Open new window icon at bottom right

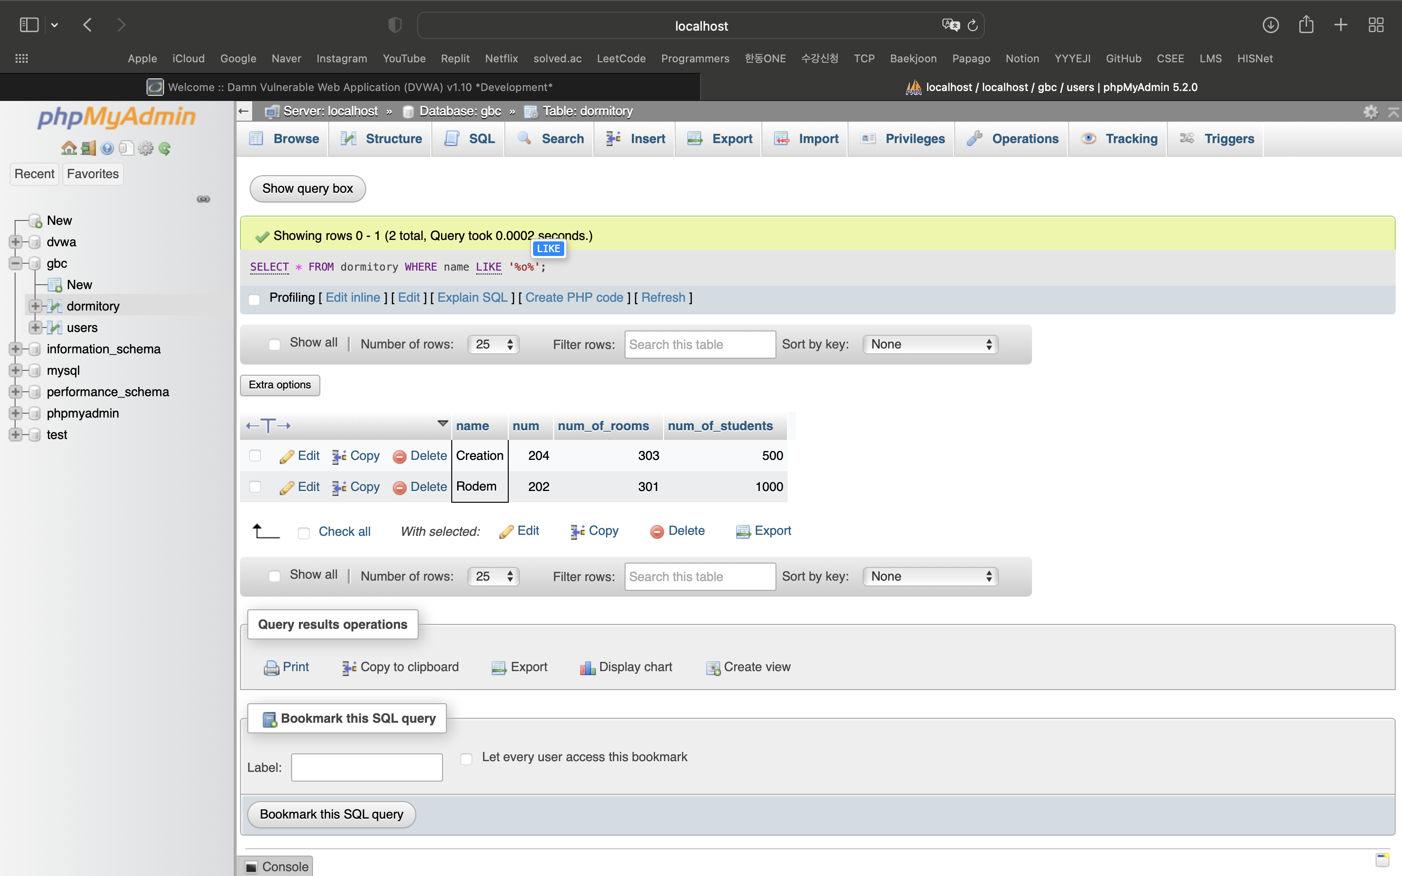tap(1383, 859)
